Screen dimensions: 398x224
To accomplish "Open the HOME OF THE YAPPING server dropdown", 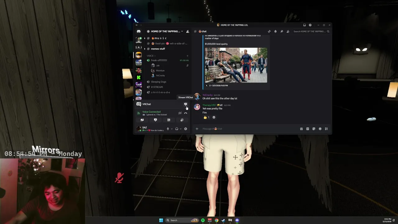I will tap(165, 31).
